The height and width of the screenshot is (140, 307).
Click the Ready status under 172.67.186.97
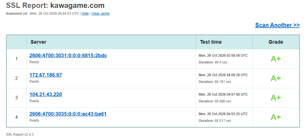(34, 81)
